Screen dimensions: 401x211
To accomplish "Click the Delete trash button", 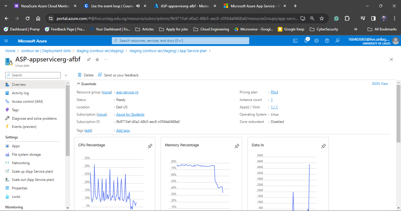I will (85, 75).
